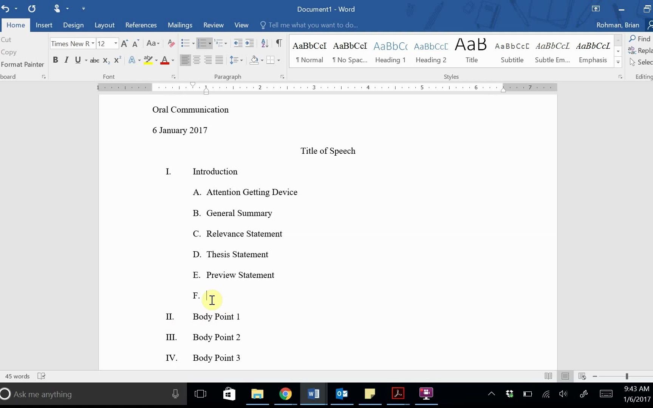Screen dimensions: 653x408
Task: Click the Text Effects icon
Action: coord(132,60)
